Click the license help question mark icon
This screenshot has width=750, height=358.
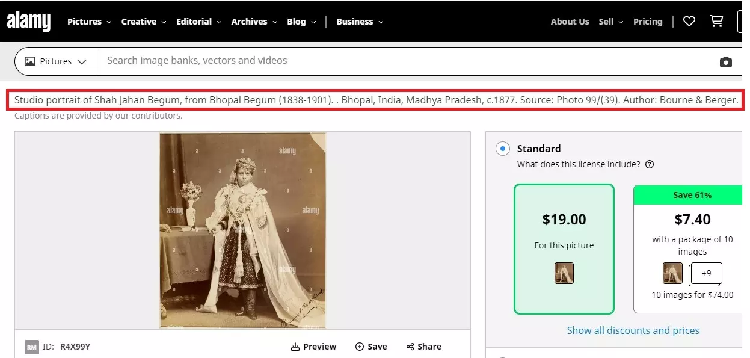click(649, 164)
